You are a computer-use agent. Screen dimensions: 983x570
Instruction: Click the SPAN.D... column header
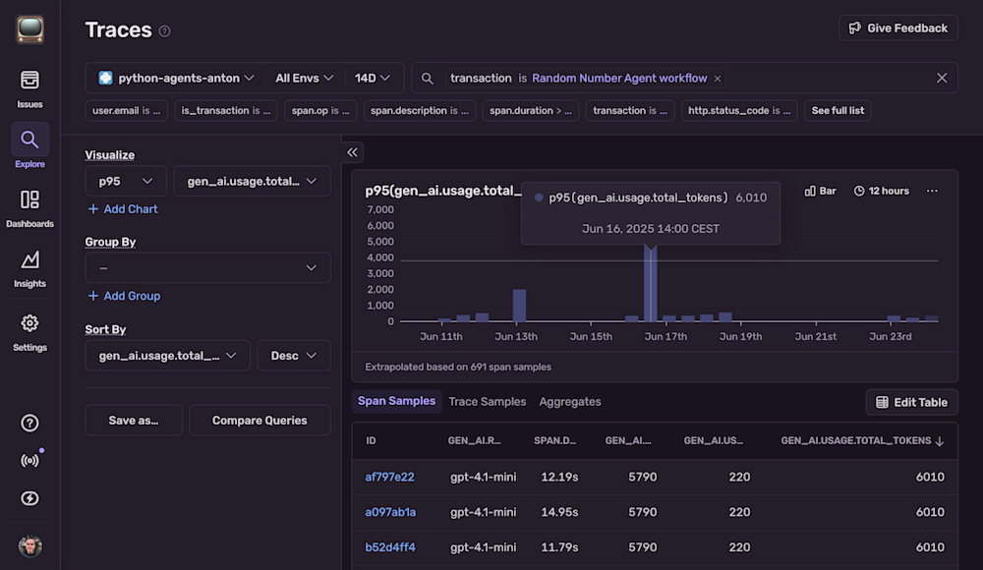click(x=554, y=441)
